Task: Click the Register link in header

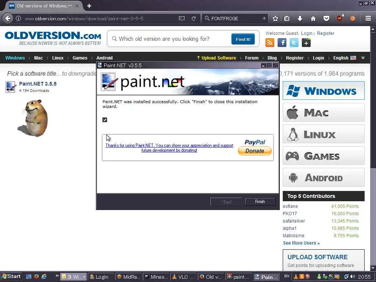Action: coord(325,33)
